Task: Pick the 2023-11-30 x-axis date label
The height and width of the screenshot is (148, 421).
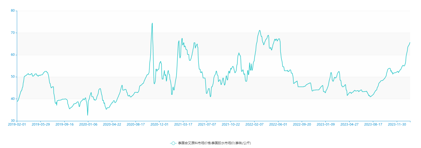Action: (397, 124)
